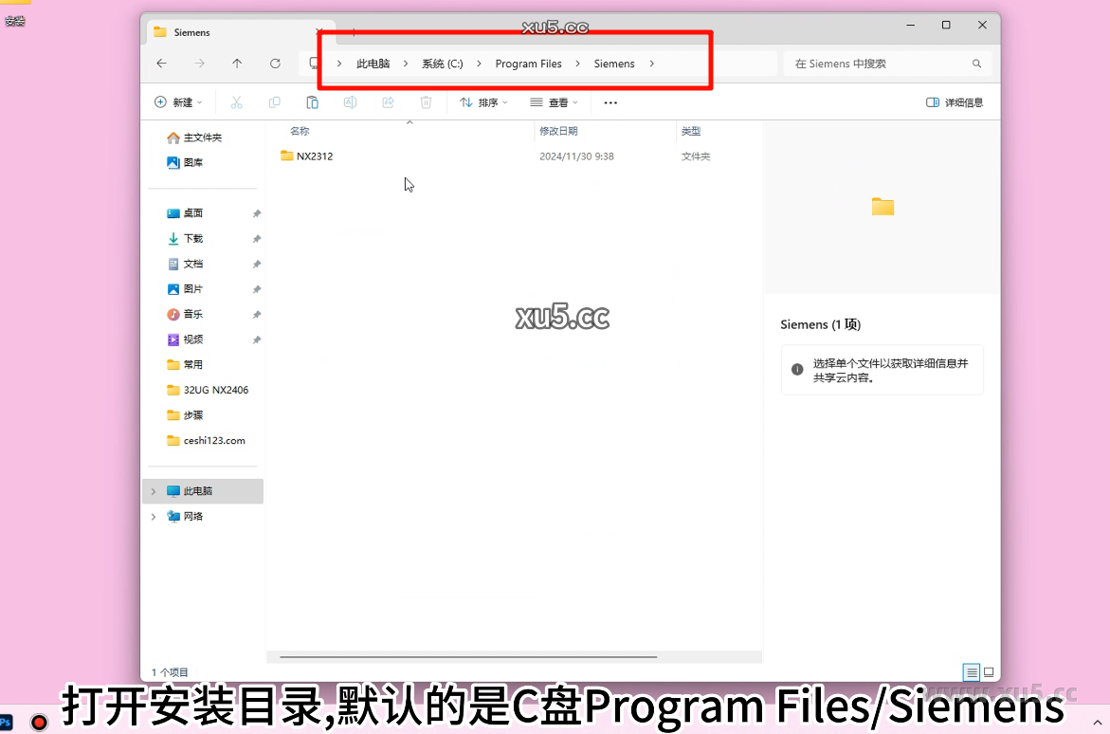The width and height of the screenshot is (1110, 734).
Task: Switch to details layout at the status bar
Action: [971, 671]
